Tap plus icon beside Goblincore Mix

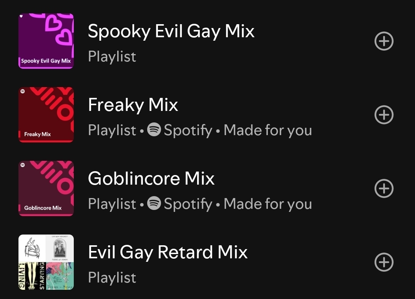[x=384, y=188]
